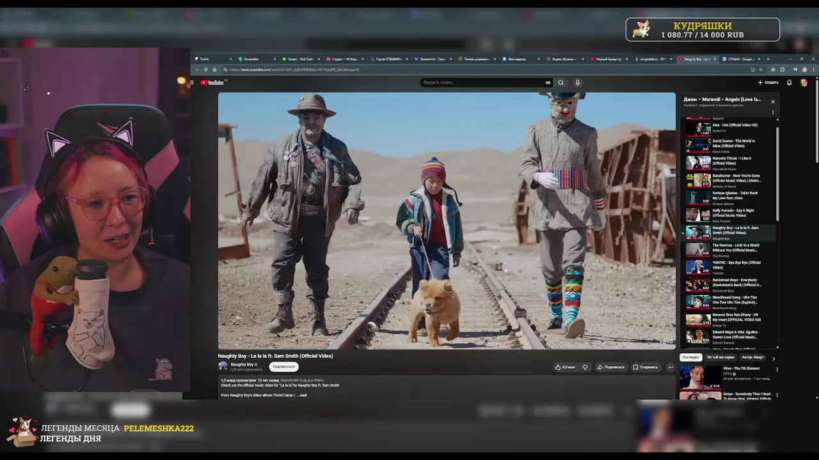Click Сохранить save button

tap(645, 367)
